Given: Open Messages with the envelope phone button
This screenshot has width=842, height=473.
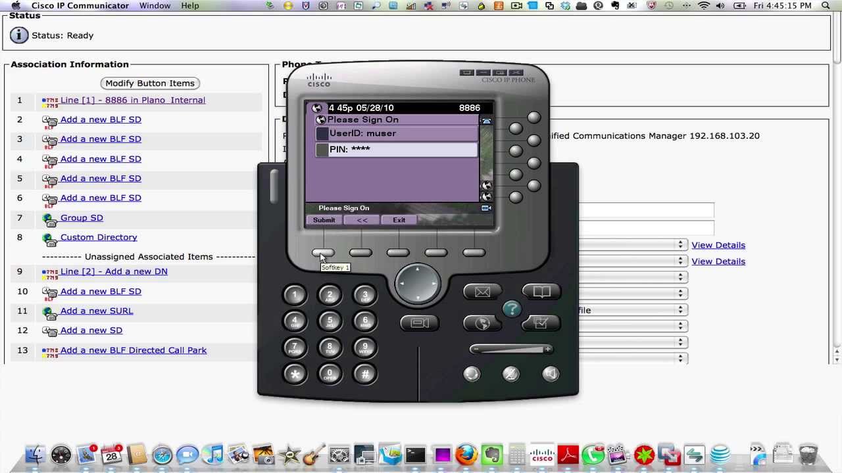Looking at the screenshot, I should pos(482,292).
